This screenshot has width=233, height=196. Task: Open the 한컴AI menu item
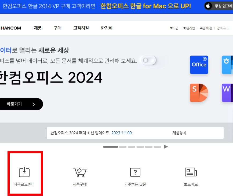coord(106,28)
